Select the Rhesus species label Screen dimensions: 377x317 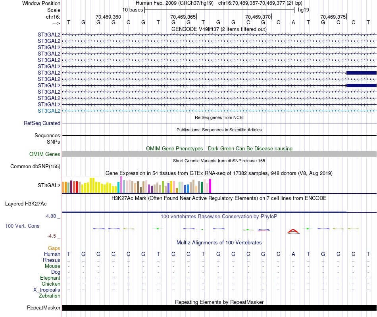point(52,260)
